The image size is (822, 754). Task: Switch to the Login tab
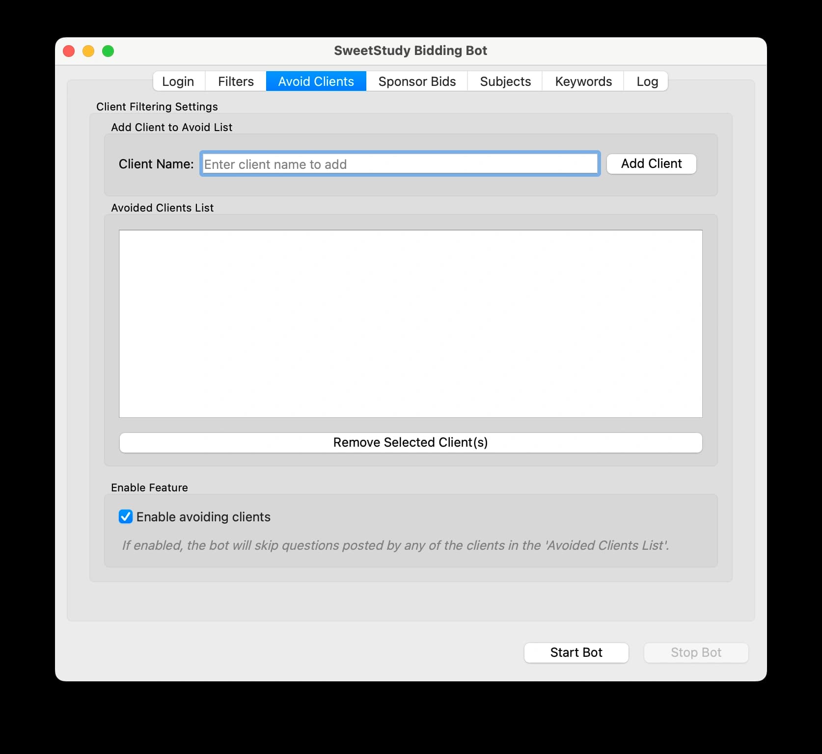tap(178, 81)
